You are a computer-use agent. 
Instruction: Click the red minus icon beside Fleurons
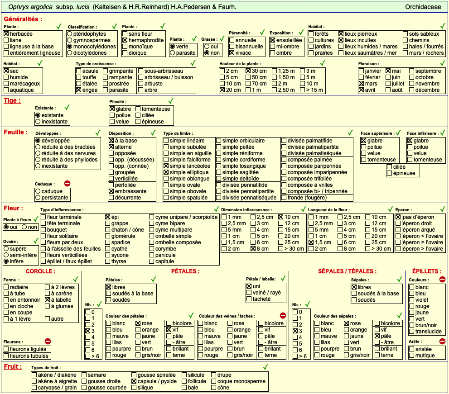tap(48, 342)
